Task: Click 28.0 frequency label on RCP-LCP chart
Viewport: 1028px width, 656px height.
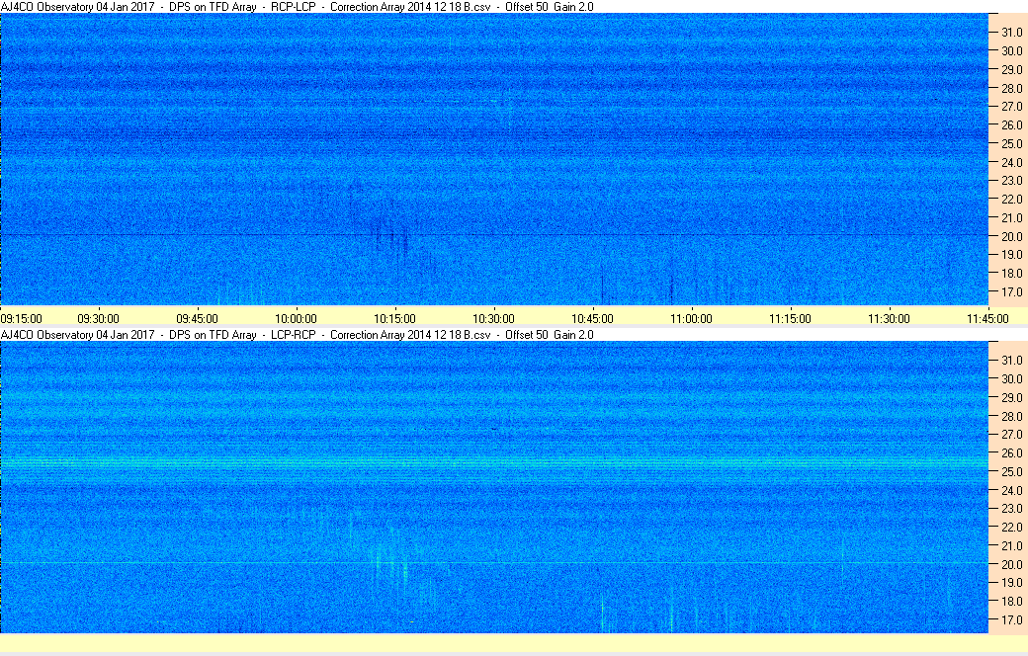Action: tap(1011, 88)
